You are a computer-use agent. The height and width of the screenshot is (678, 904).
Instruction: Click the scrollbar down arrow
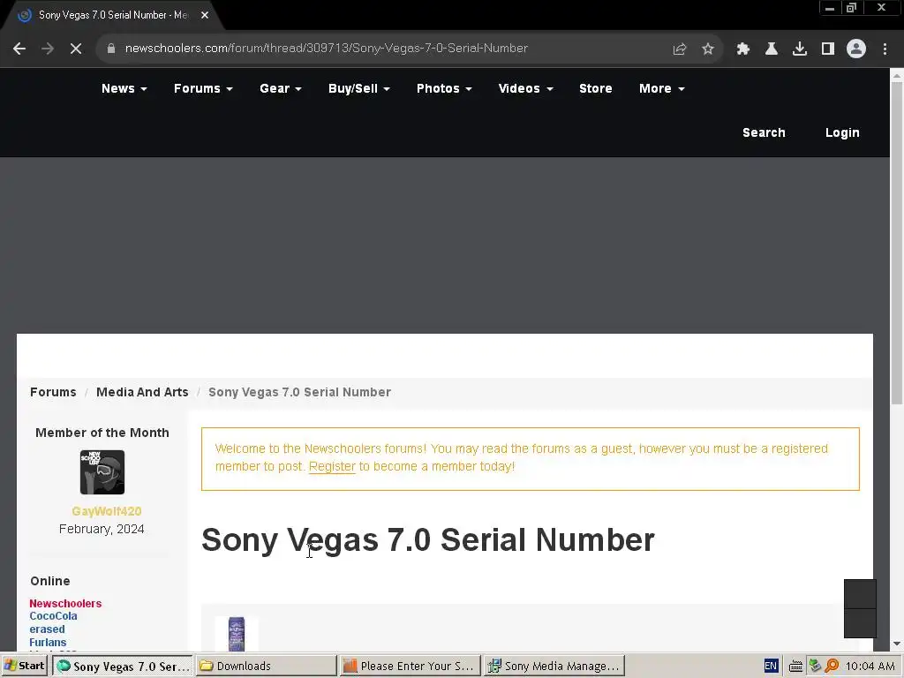pyautogui.click(x=897, y=644)
